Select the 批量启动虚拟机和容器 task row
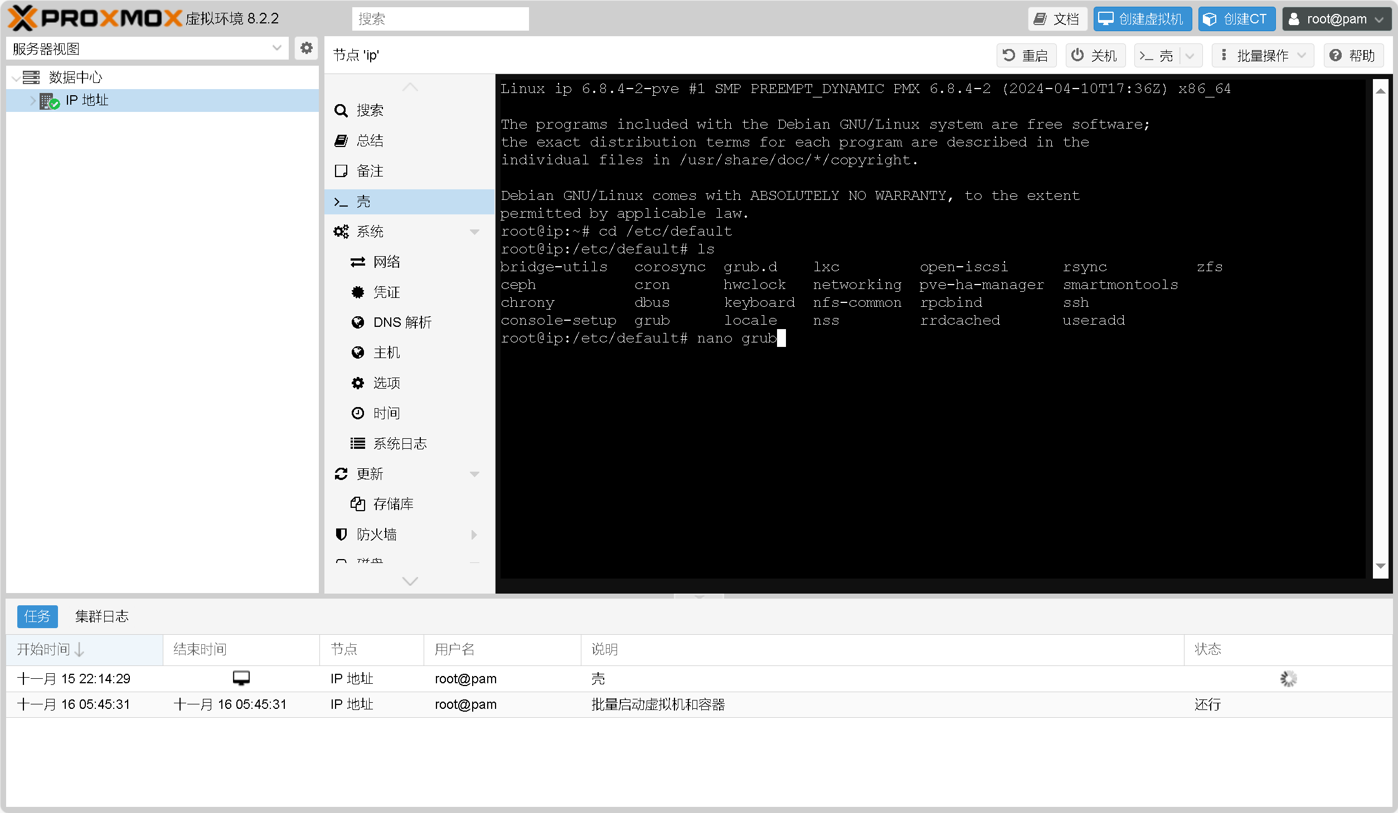Image resolution: width=1398 pixels, height=813 pixels. [x=699, y=704]
